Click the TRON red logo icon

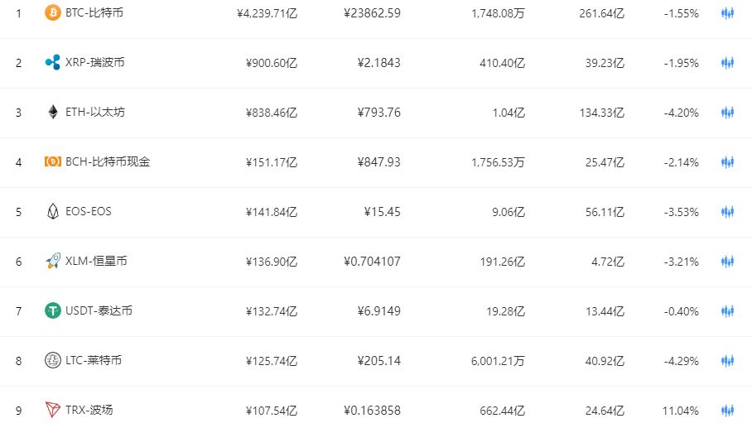tap(52, 411)
